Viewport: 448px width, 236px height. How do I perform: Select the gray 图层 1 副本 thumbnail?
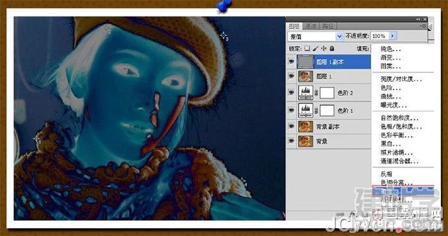305,61
